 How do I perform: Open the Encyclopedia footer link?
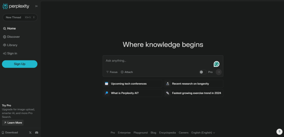(168, 133)
